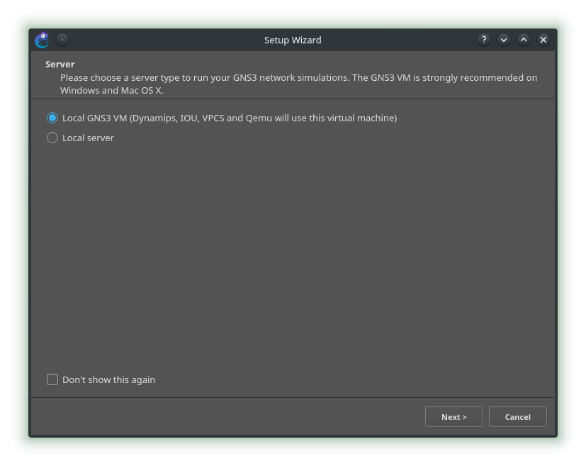Minimize the Setup Wizard window
586x466 pixels.
click(504, 40)
